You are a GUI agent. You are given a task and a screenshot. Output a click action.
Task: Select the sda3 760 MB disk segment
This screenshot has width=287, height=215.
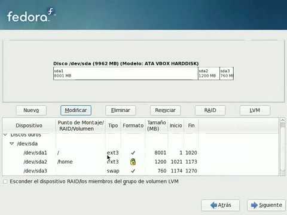(227, 73)
